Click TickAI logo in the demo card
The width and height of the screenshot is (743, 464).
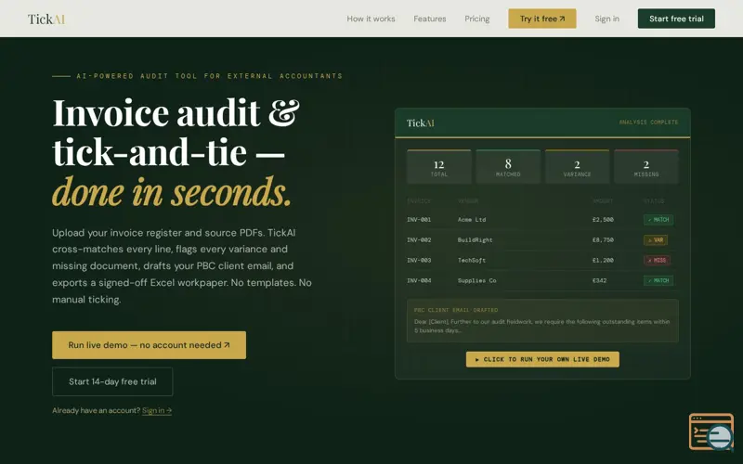420,123
